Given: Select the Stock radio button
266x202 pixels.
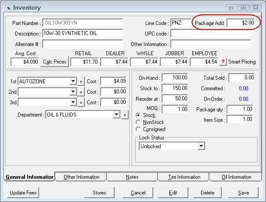Looking at the screenshot, I should point(138,115).
